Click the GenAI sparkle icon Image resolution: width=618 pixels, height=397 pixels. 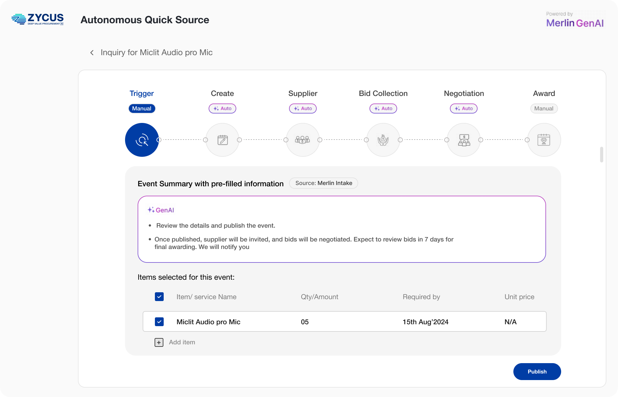(151, 210)
